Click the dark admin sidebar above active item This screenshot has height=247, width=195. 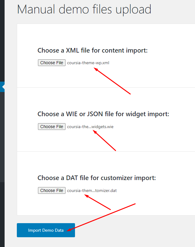pyautogui.click(x=2, y=41)
